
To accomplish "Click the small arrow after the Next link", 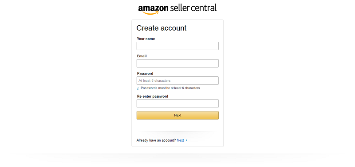I will coord(186,140).
